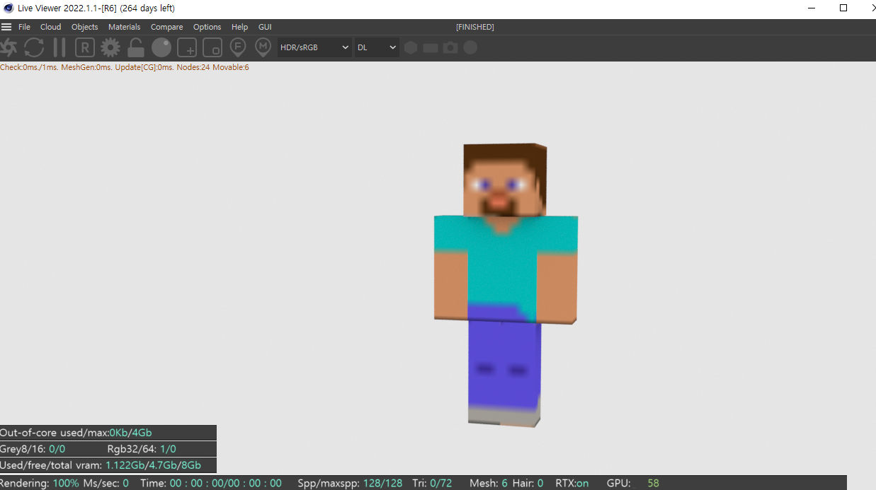Open the Options menu

click(x=207, y=27)
